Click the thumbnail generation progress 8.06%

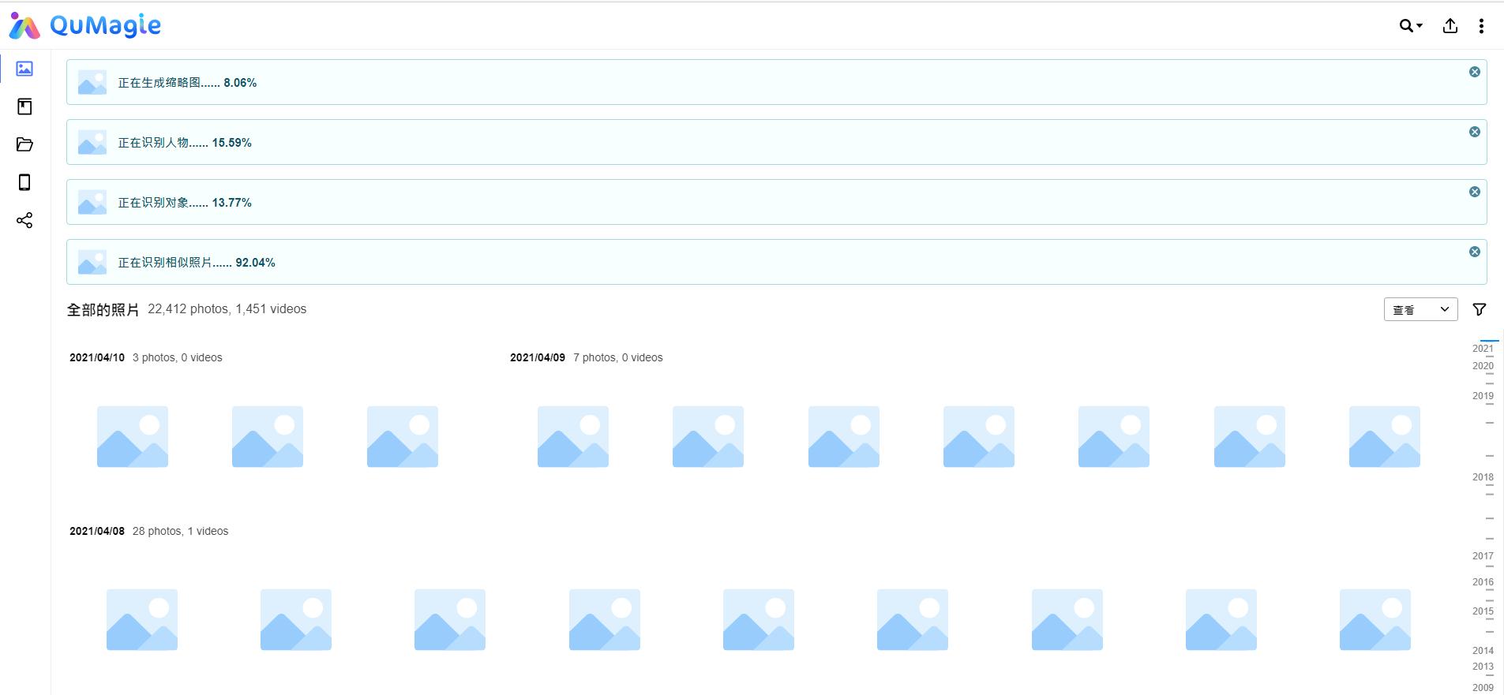pos(240,83)
